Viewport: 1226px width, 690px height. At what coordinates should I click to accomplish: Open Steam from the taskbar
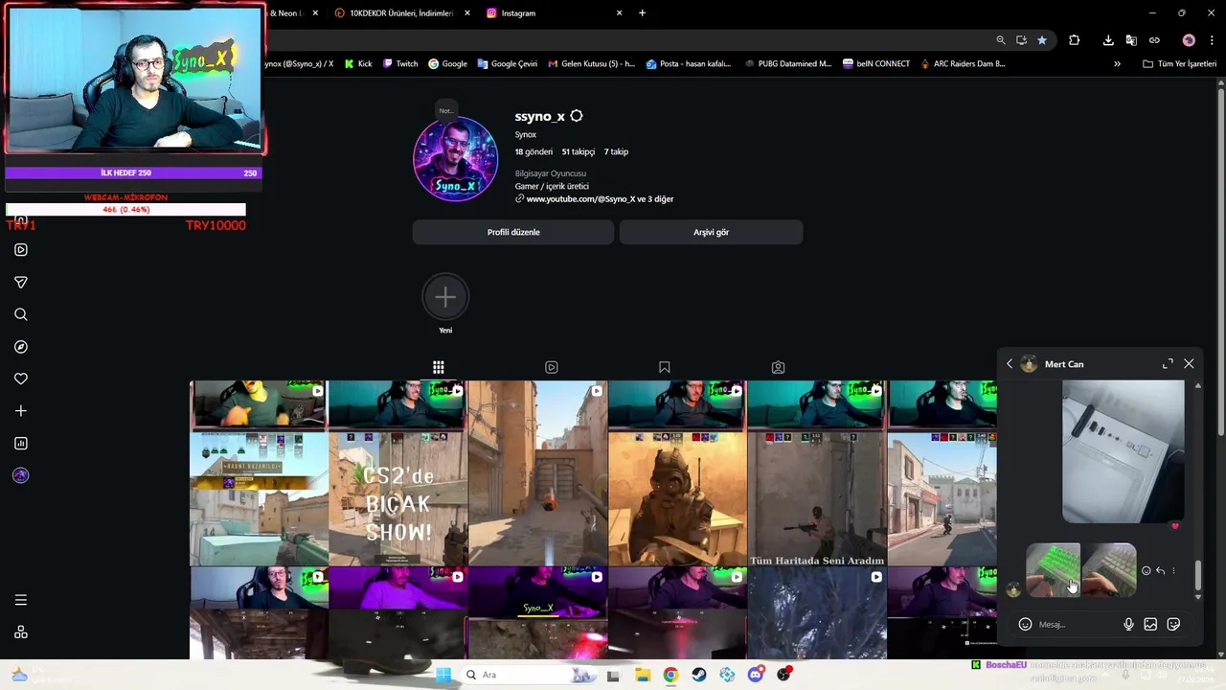699,675
